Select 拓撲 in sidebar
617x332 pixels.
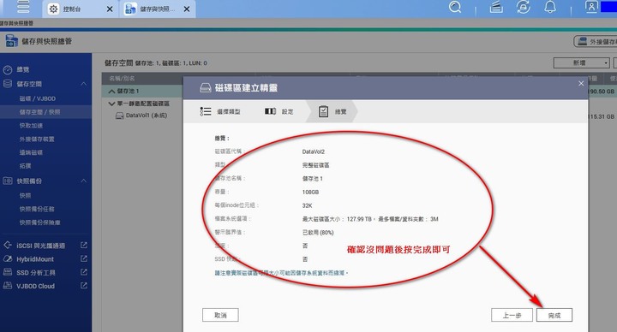coord(25,166)
